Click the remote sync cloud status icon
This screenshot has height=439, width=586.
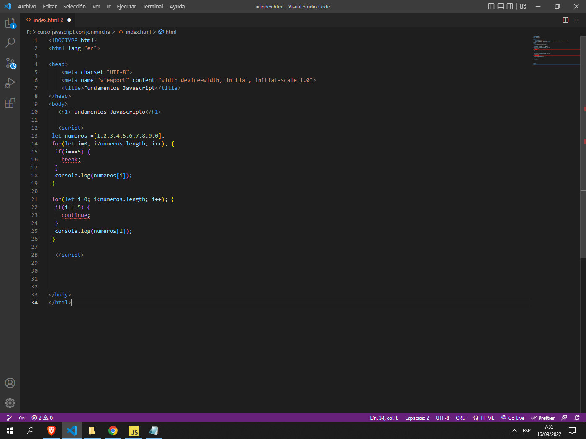[x=22, y=418]
